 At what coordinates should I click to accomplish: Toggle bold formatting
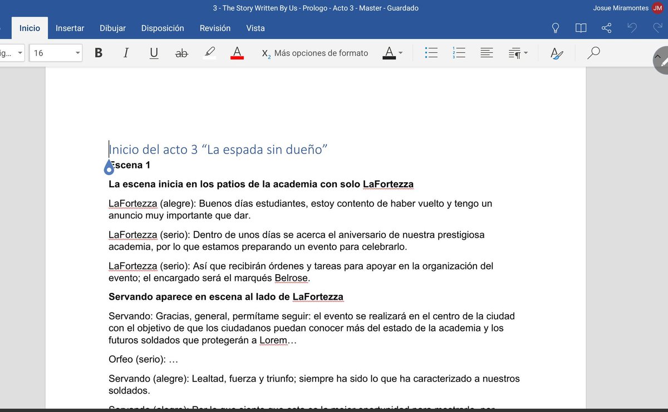pos(99,53)
